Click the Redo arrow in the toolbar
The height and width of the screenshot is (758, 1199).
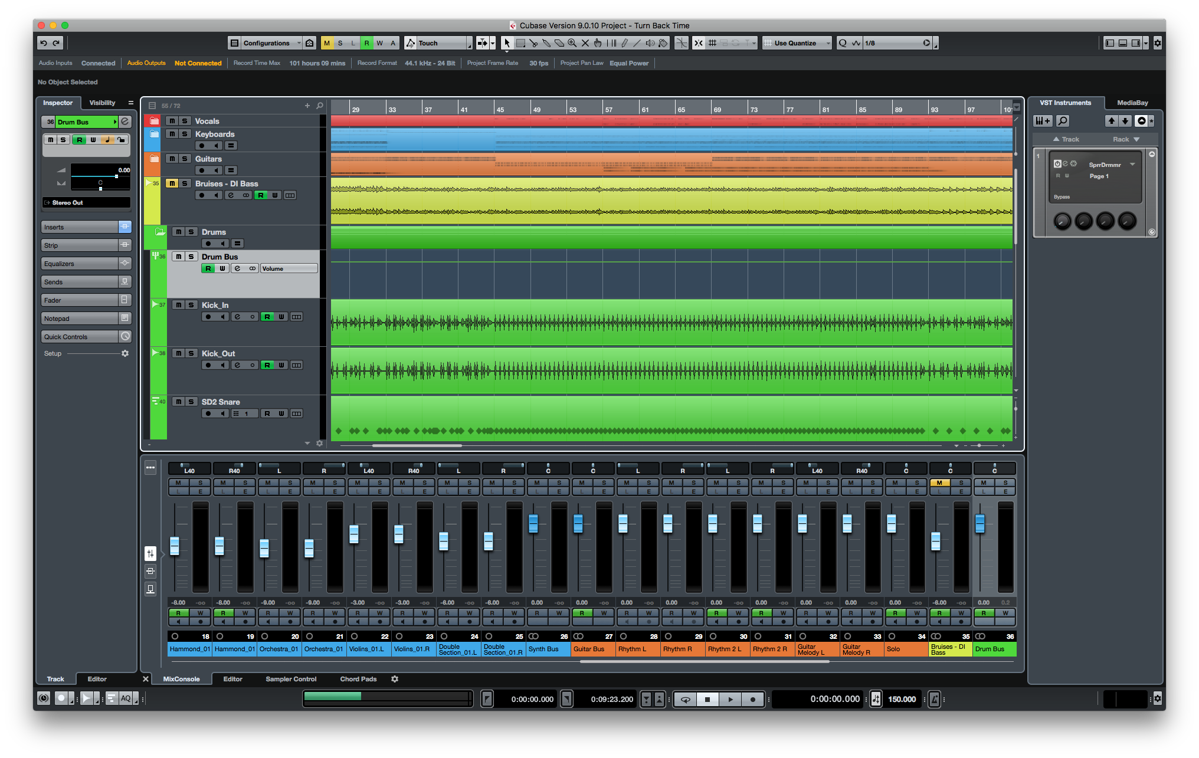pyautogui.click(x=57, y=42)
